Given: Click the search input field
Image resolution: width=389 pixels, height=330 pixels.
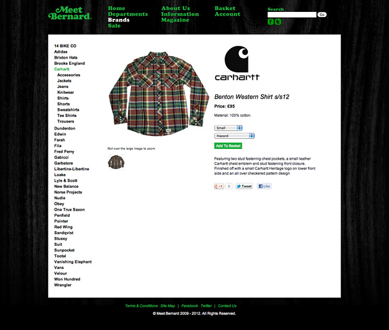Looking at the screenshot, I should point(292,14).
